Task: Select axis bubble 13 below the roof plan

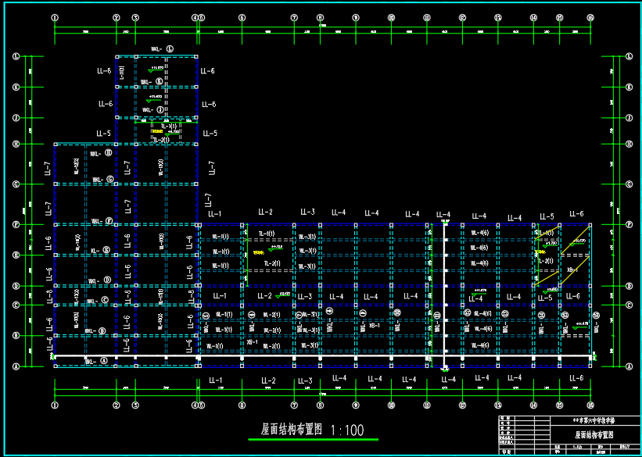Action: click(x=498, y=405)
